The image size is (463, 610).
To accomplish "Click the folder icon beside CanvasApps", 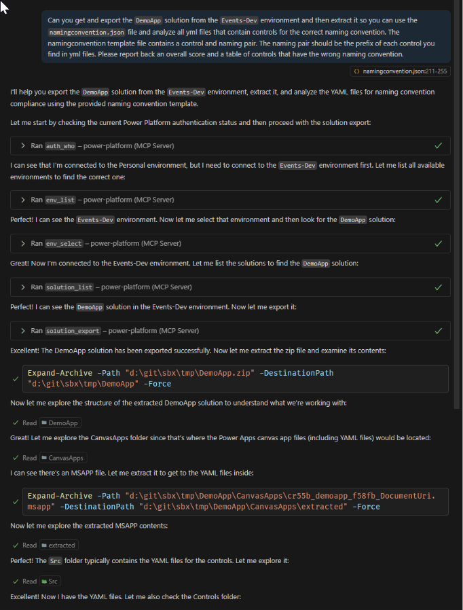I will click(x=44, y=458).
